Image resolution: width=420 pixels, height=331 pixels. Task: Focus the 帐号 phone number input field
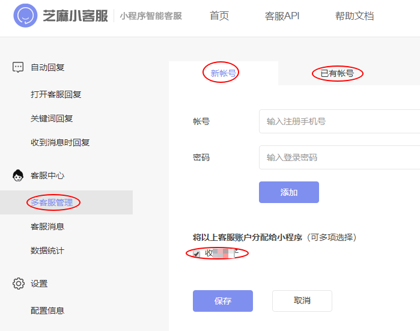tap(339, 121)
